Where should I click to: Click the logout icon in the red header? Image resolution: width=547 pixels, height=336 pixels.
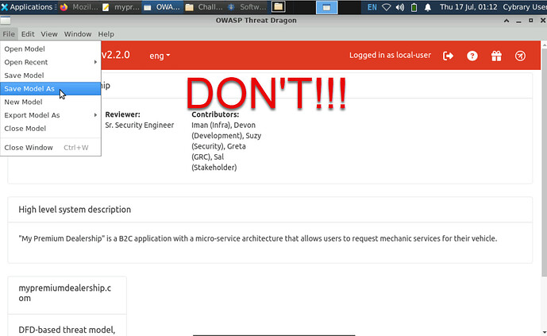(x=449, y=56)
